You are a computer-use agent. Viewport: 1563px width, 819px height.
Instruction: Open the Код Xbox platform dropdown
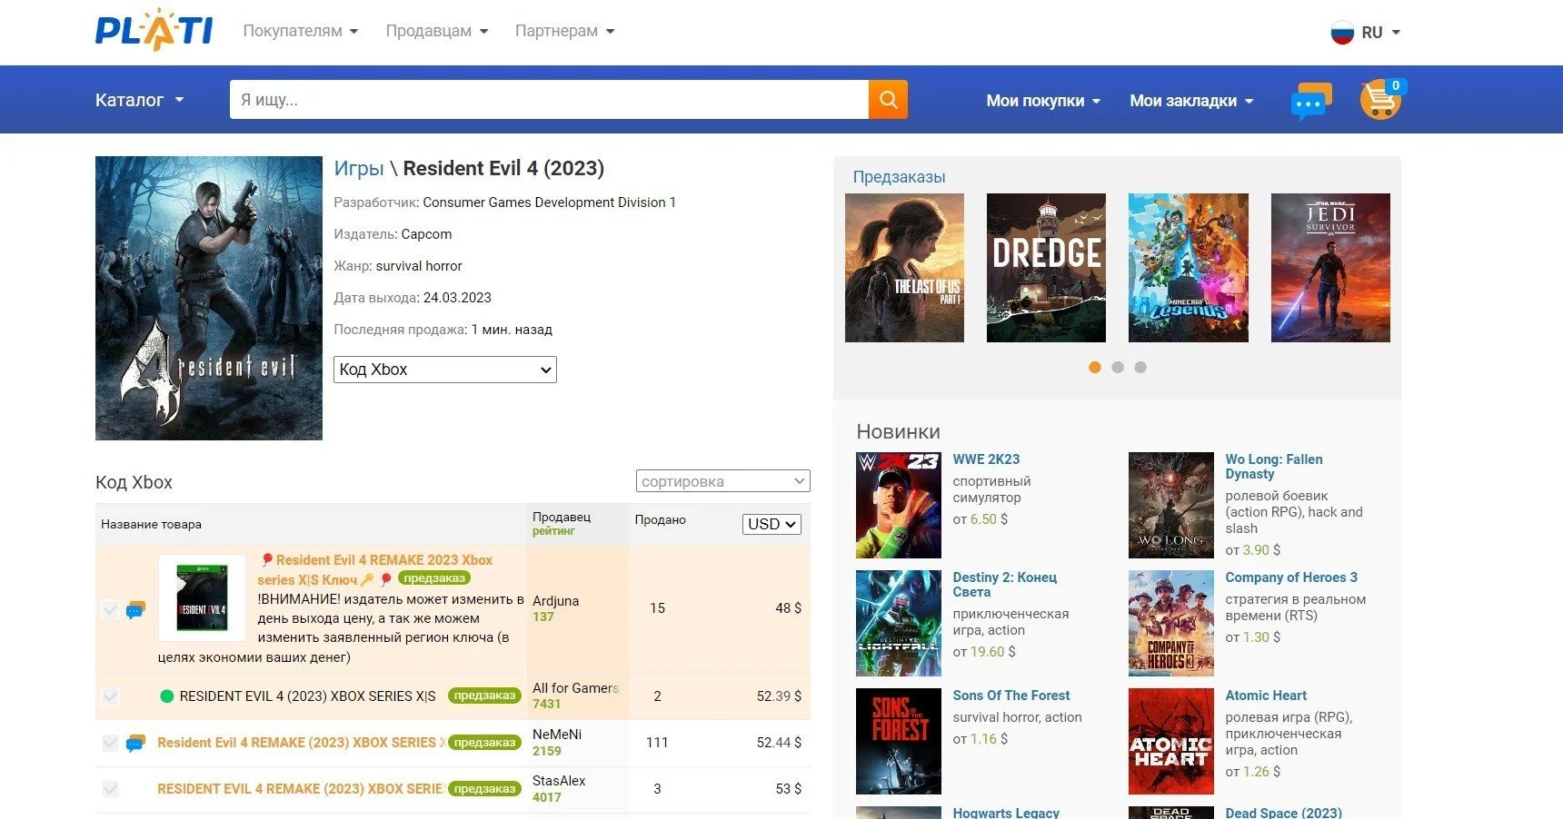click(445, 370)
